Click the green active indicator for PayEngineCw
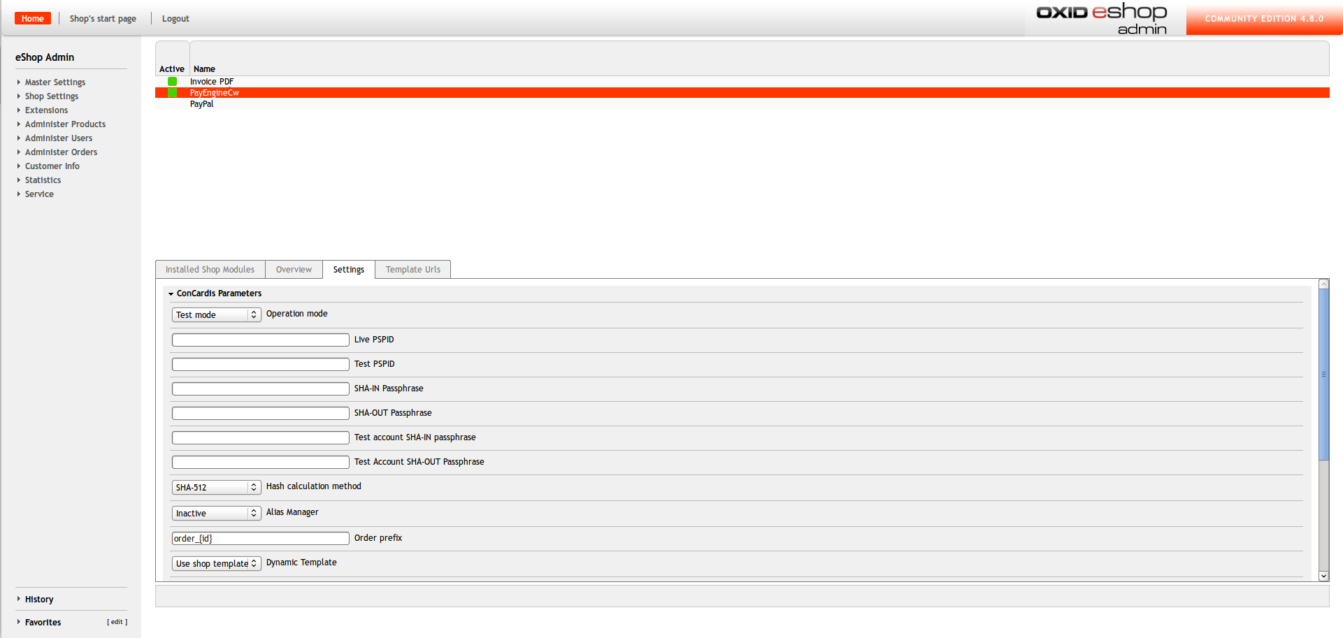The width and height of the screenshot is (1343, 638). click(x=172, y=93)
